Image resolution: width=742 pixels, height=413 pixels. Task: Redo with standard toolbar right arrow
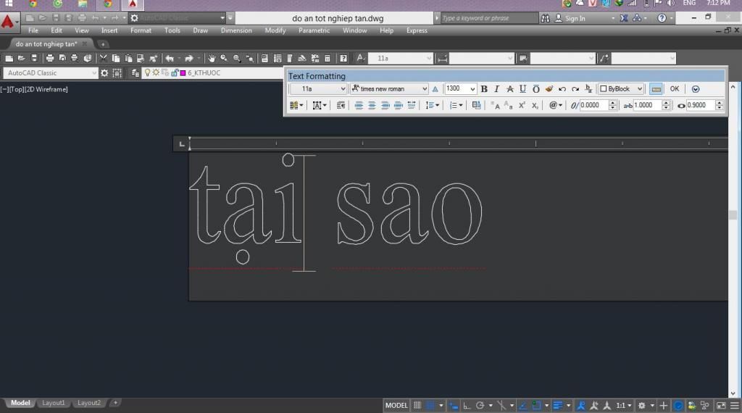(x=189, y=58)
